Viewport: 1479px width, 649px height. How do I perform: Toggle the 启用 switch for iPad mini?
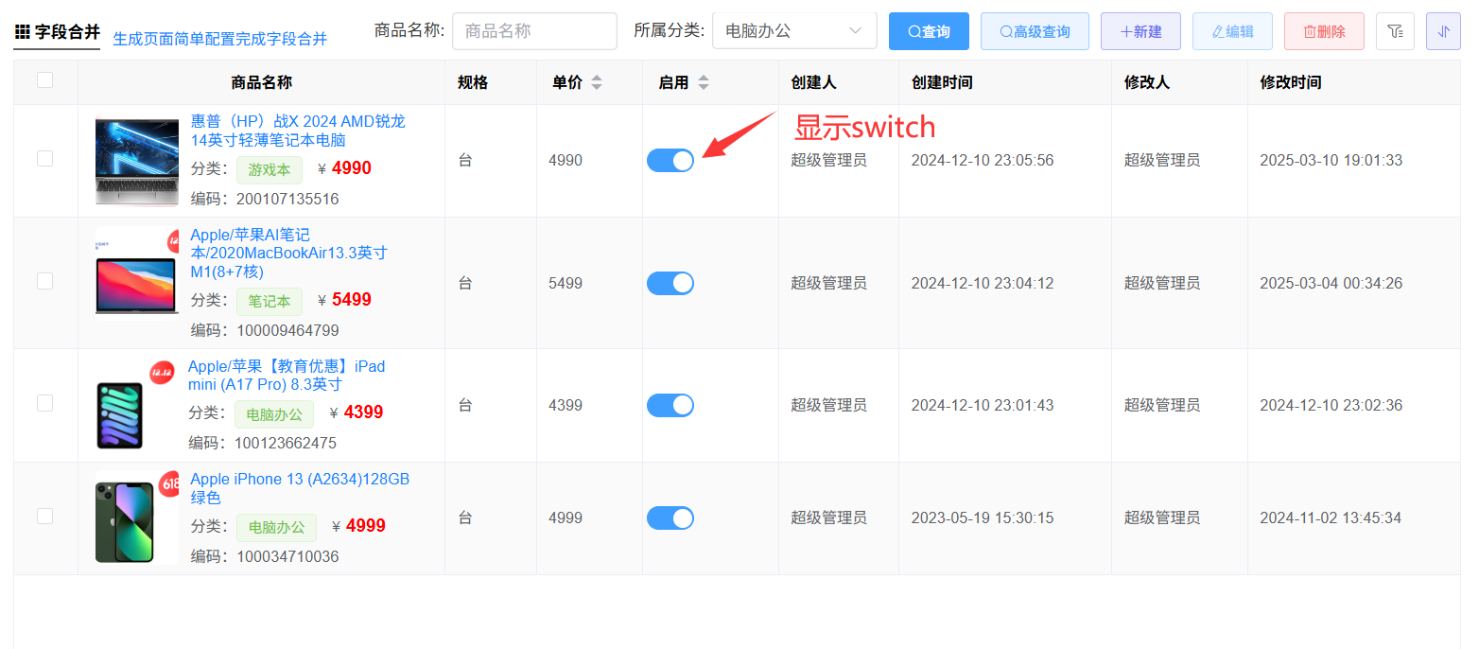point(670,406)
